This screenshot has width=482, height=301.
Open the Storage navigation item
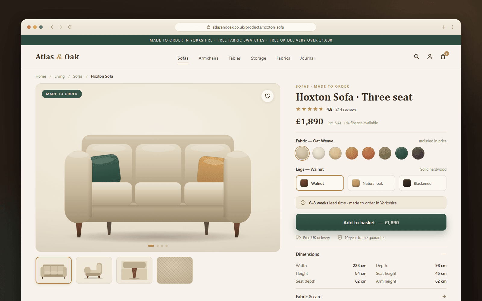pyautogui.click(x=258, y=58)
